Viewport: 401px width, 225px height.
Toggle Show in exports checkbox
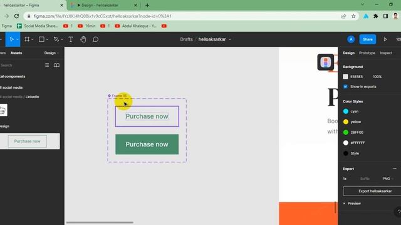click(345, 87)
